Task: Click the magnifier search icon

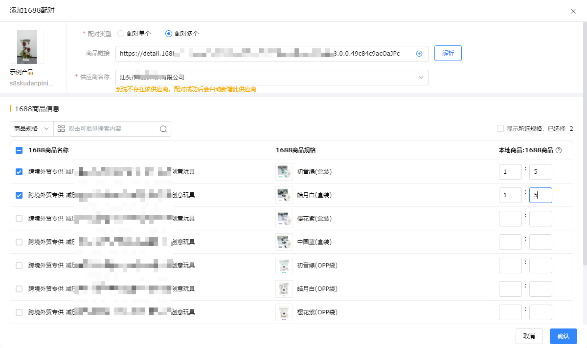Action: pyautogui.click(x=163, y=129)
